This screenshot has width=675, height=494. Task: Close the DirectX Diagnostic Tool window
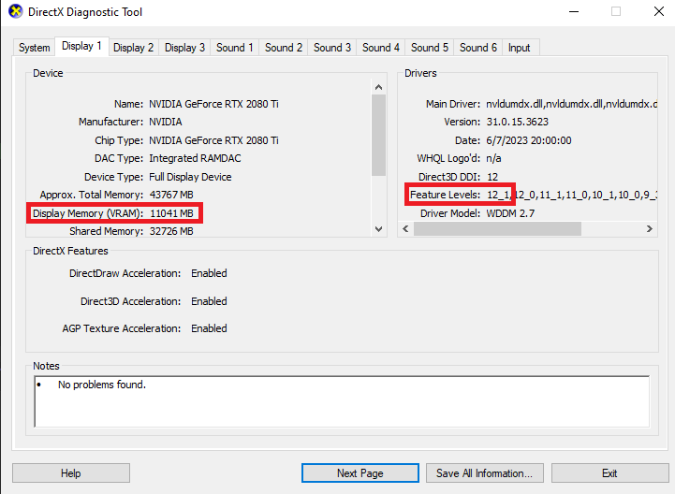(x=659, y=11)
